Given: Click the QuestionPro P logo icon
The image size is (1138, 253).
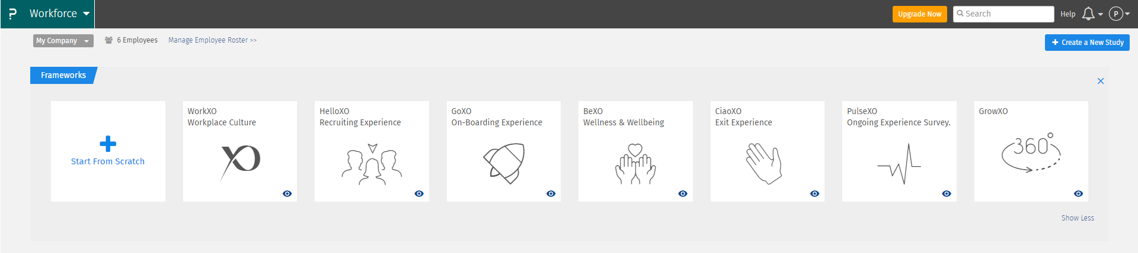Looking at the screenshot, I should [x=13, y=14].
